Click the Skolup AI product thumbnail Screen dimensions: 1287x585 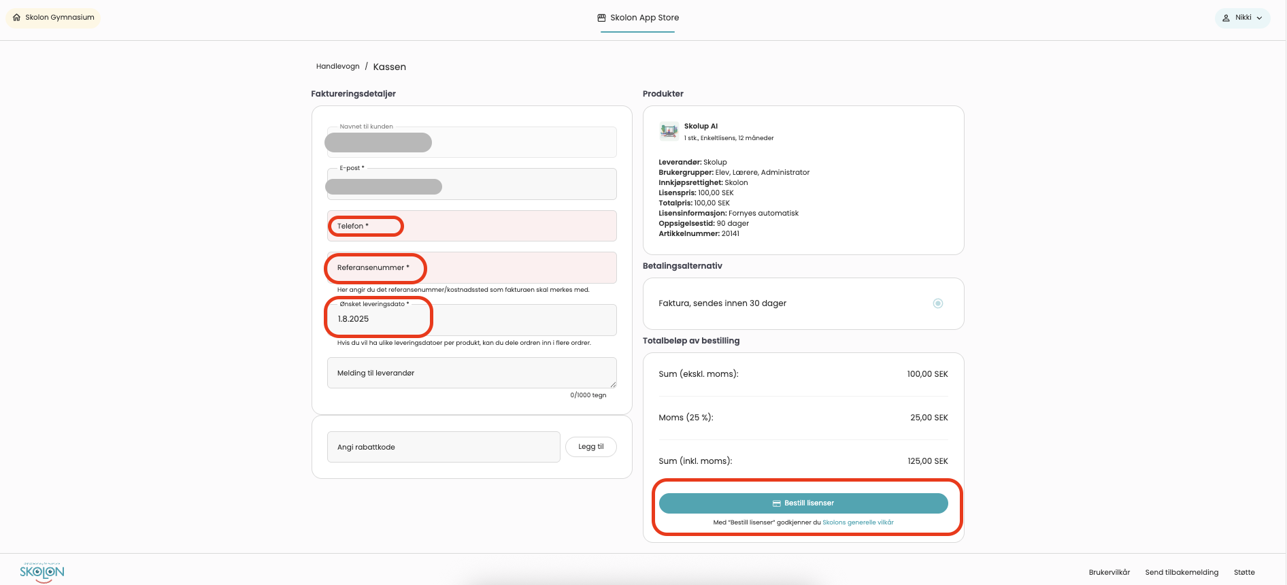[669, 131]
